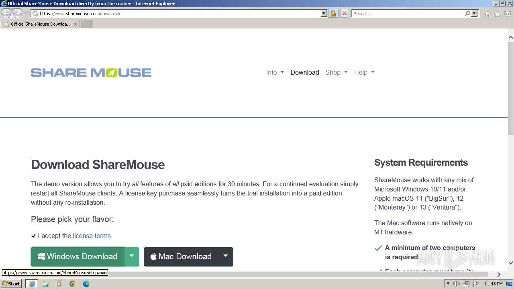
Task: Expand the Mac Download options arrow
Action: click(226, 256)
